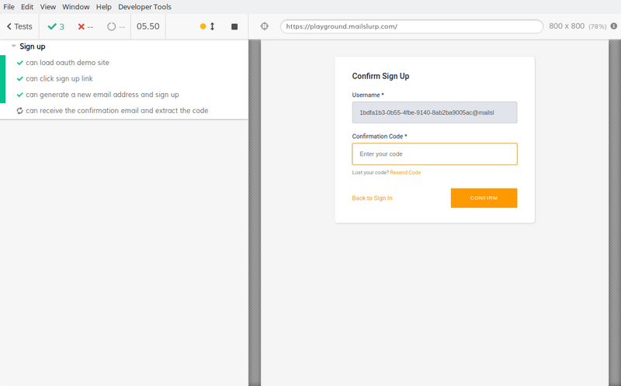Focus the Confirmation Code input
621x386 pixels.
(435, 153)
